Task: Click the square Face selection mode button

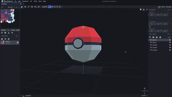Action: (55, 7)
